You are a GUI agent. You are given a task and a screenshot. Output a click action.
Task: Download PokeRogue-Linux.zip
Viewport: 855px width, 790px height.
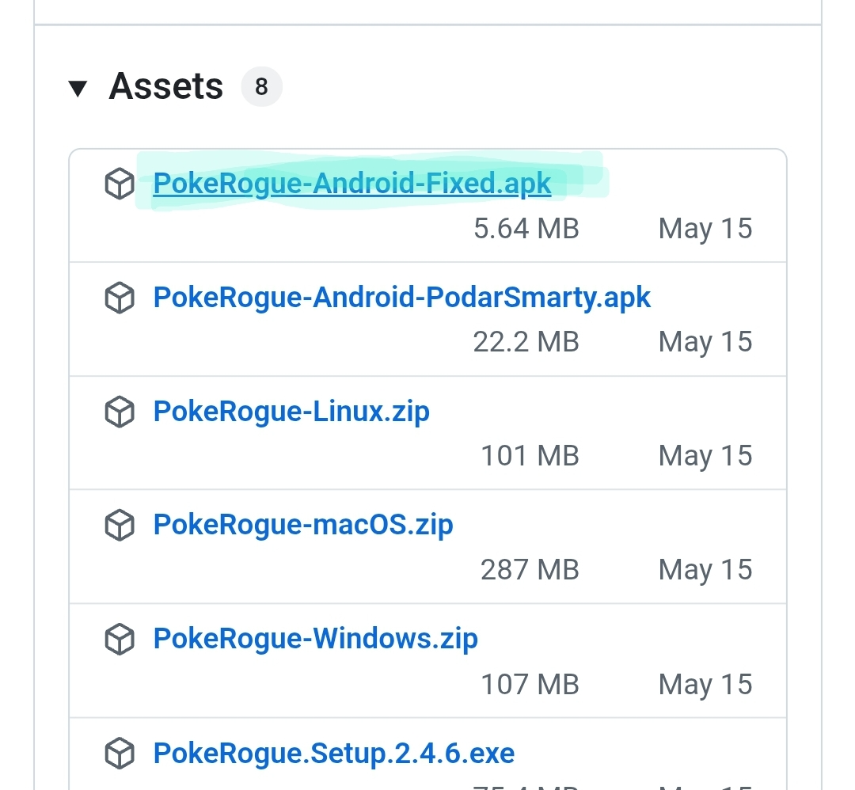(x=291, y=412)
